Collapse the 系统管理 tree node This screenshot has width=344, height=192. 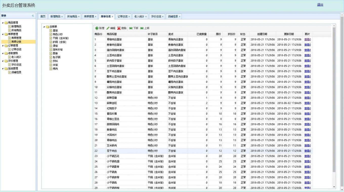pyautogui.click(x=3, y=68)
